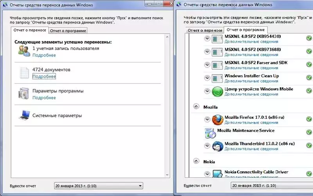Click the left window's title bar transfer icon

[5, 5]
